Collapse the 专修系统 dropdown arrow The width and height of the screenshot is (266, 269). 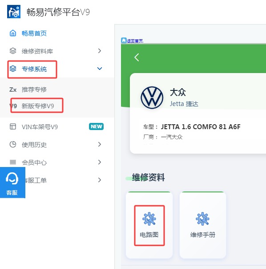(100, 69)
